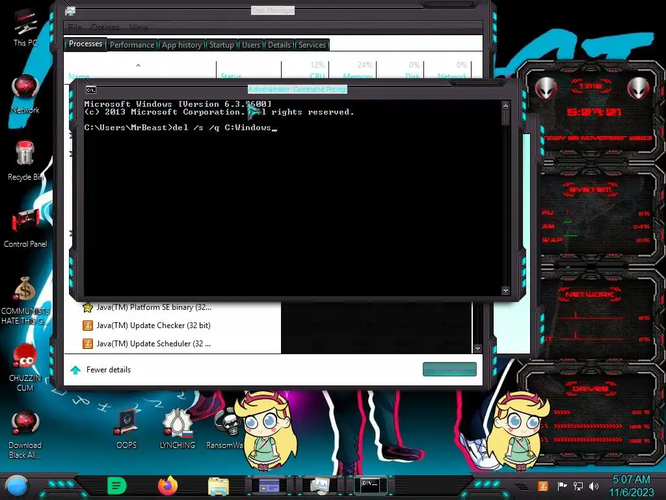Click the NETWORK gadget header
Screen dimensions: 666x500
[x=589, y=294]
